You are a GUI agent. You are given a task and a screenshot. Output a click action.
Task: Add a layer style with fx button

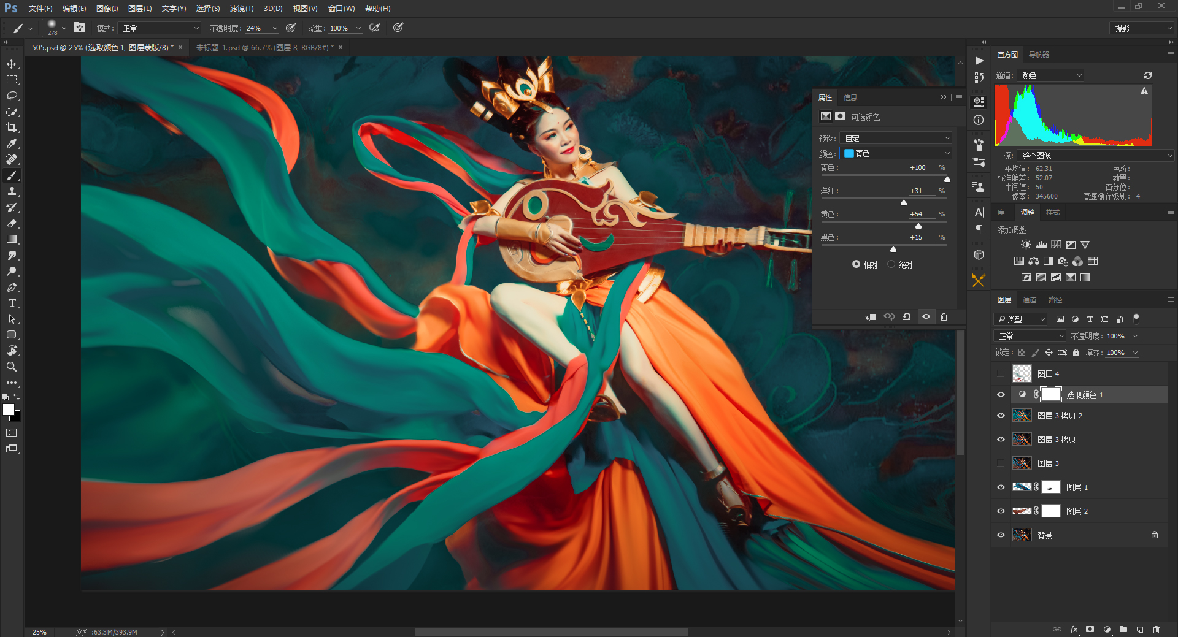[1074, 630]
